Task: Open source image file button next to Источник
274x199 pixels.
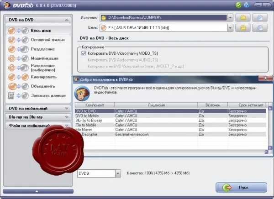Action: click(x=260, y=17)
